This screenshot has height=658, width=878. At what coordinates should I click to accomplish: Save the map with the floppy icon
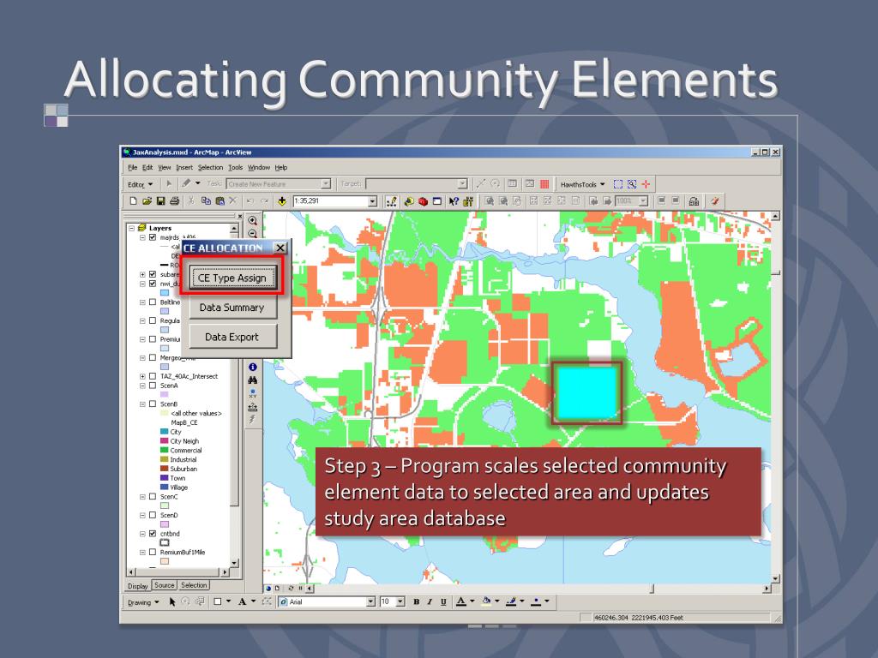point(160,200)
